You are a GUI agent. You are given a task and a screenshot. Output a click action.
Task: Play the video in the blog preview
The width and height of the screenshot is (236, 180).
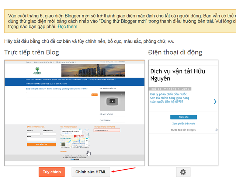112,101
